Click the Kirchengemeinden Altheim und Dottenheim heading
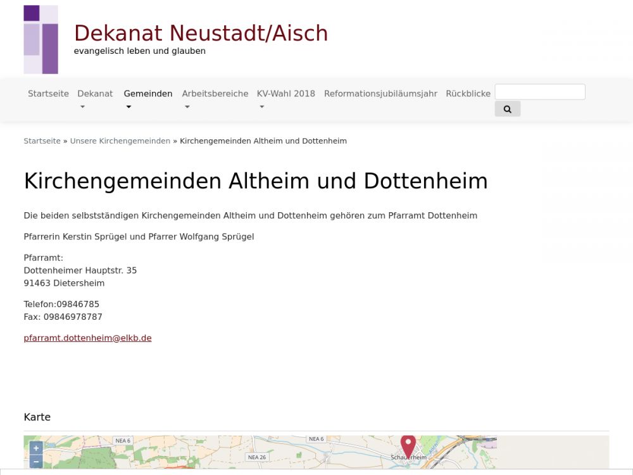Screen dimensions: 633x475 coord(255,181)
